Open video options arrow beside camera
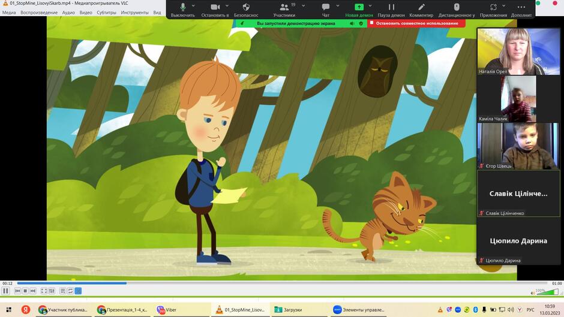 tap(227, 6)
